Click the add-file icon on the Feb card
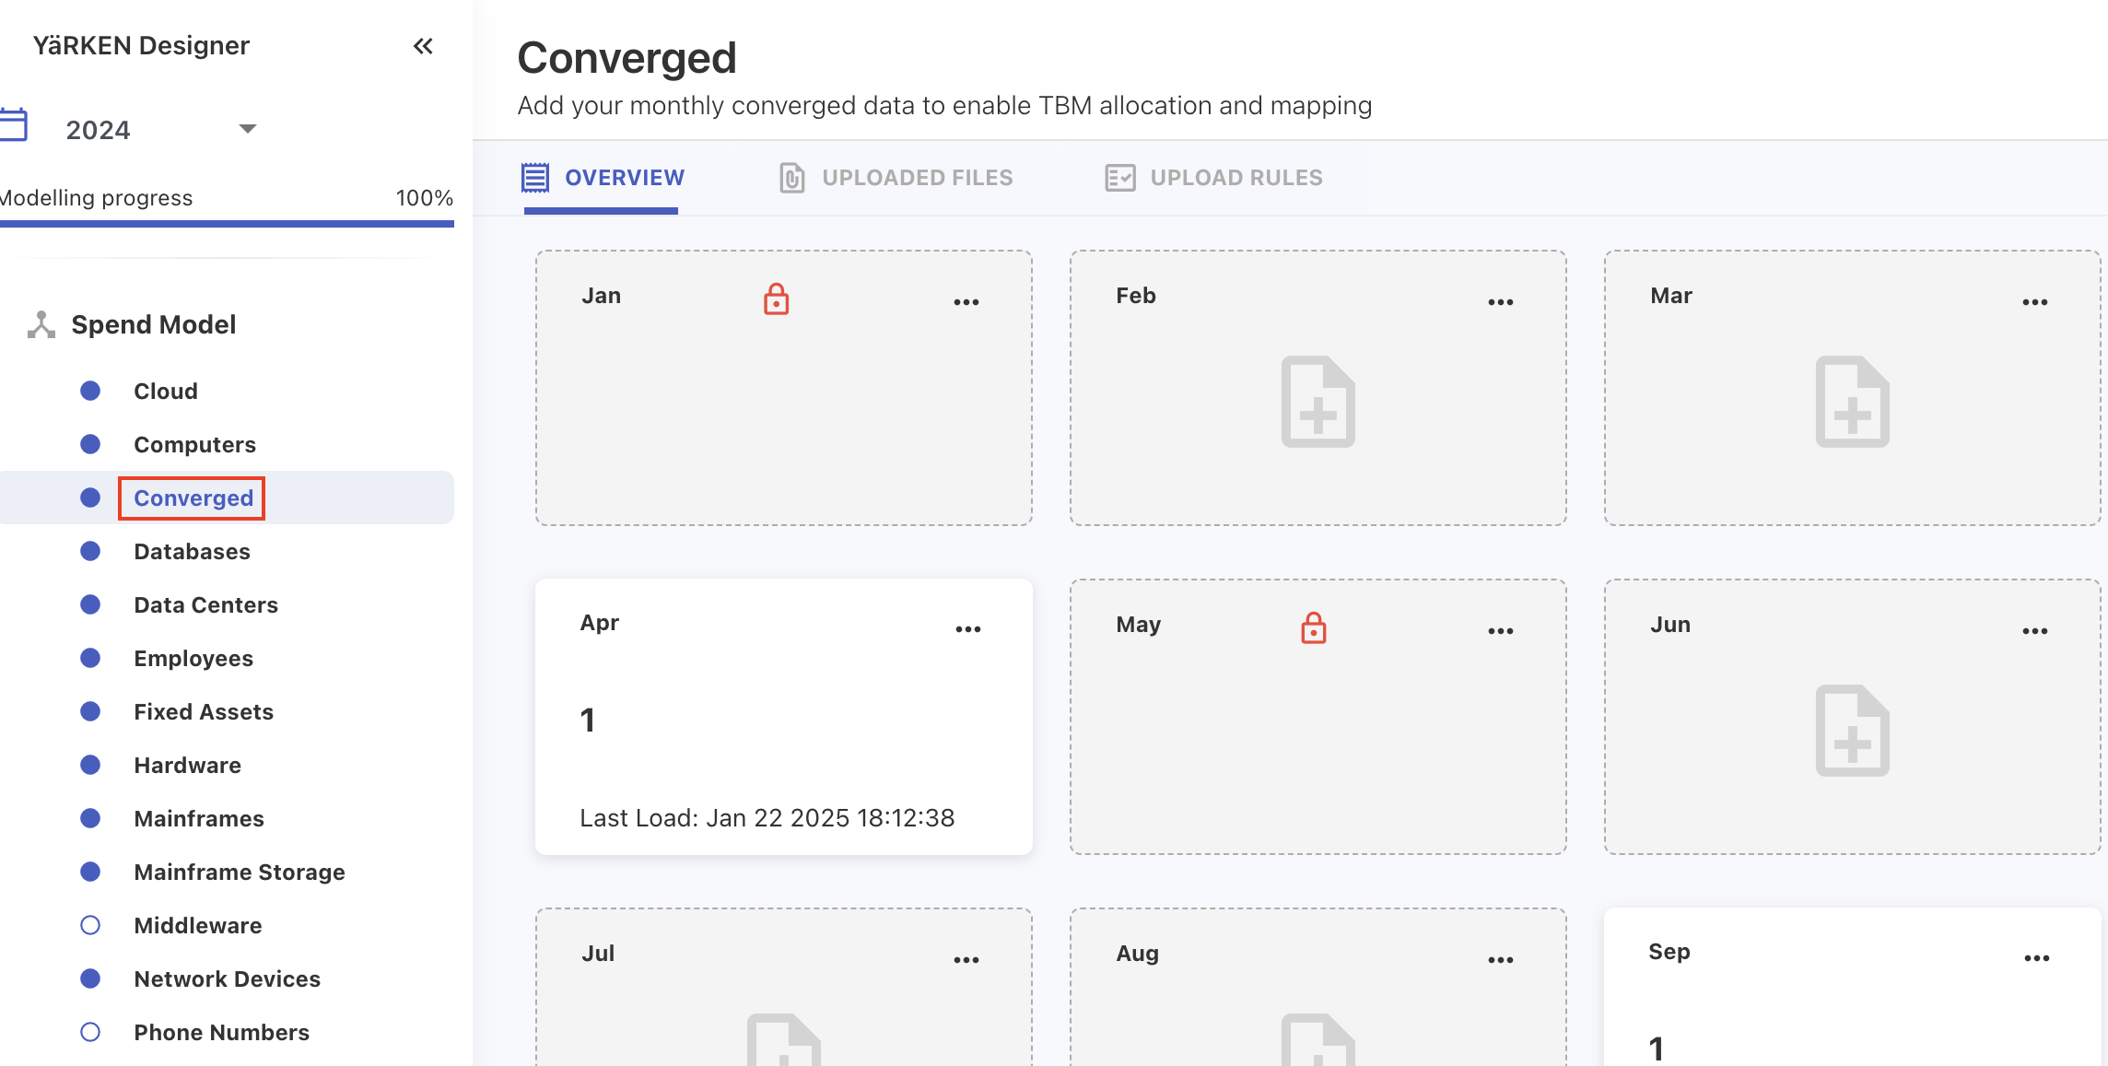This screenshot has height=1066, width=2108. [1317, 403]
